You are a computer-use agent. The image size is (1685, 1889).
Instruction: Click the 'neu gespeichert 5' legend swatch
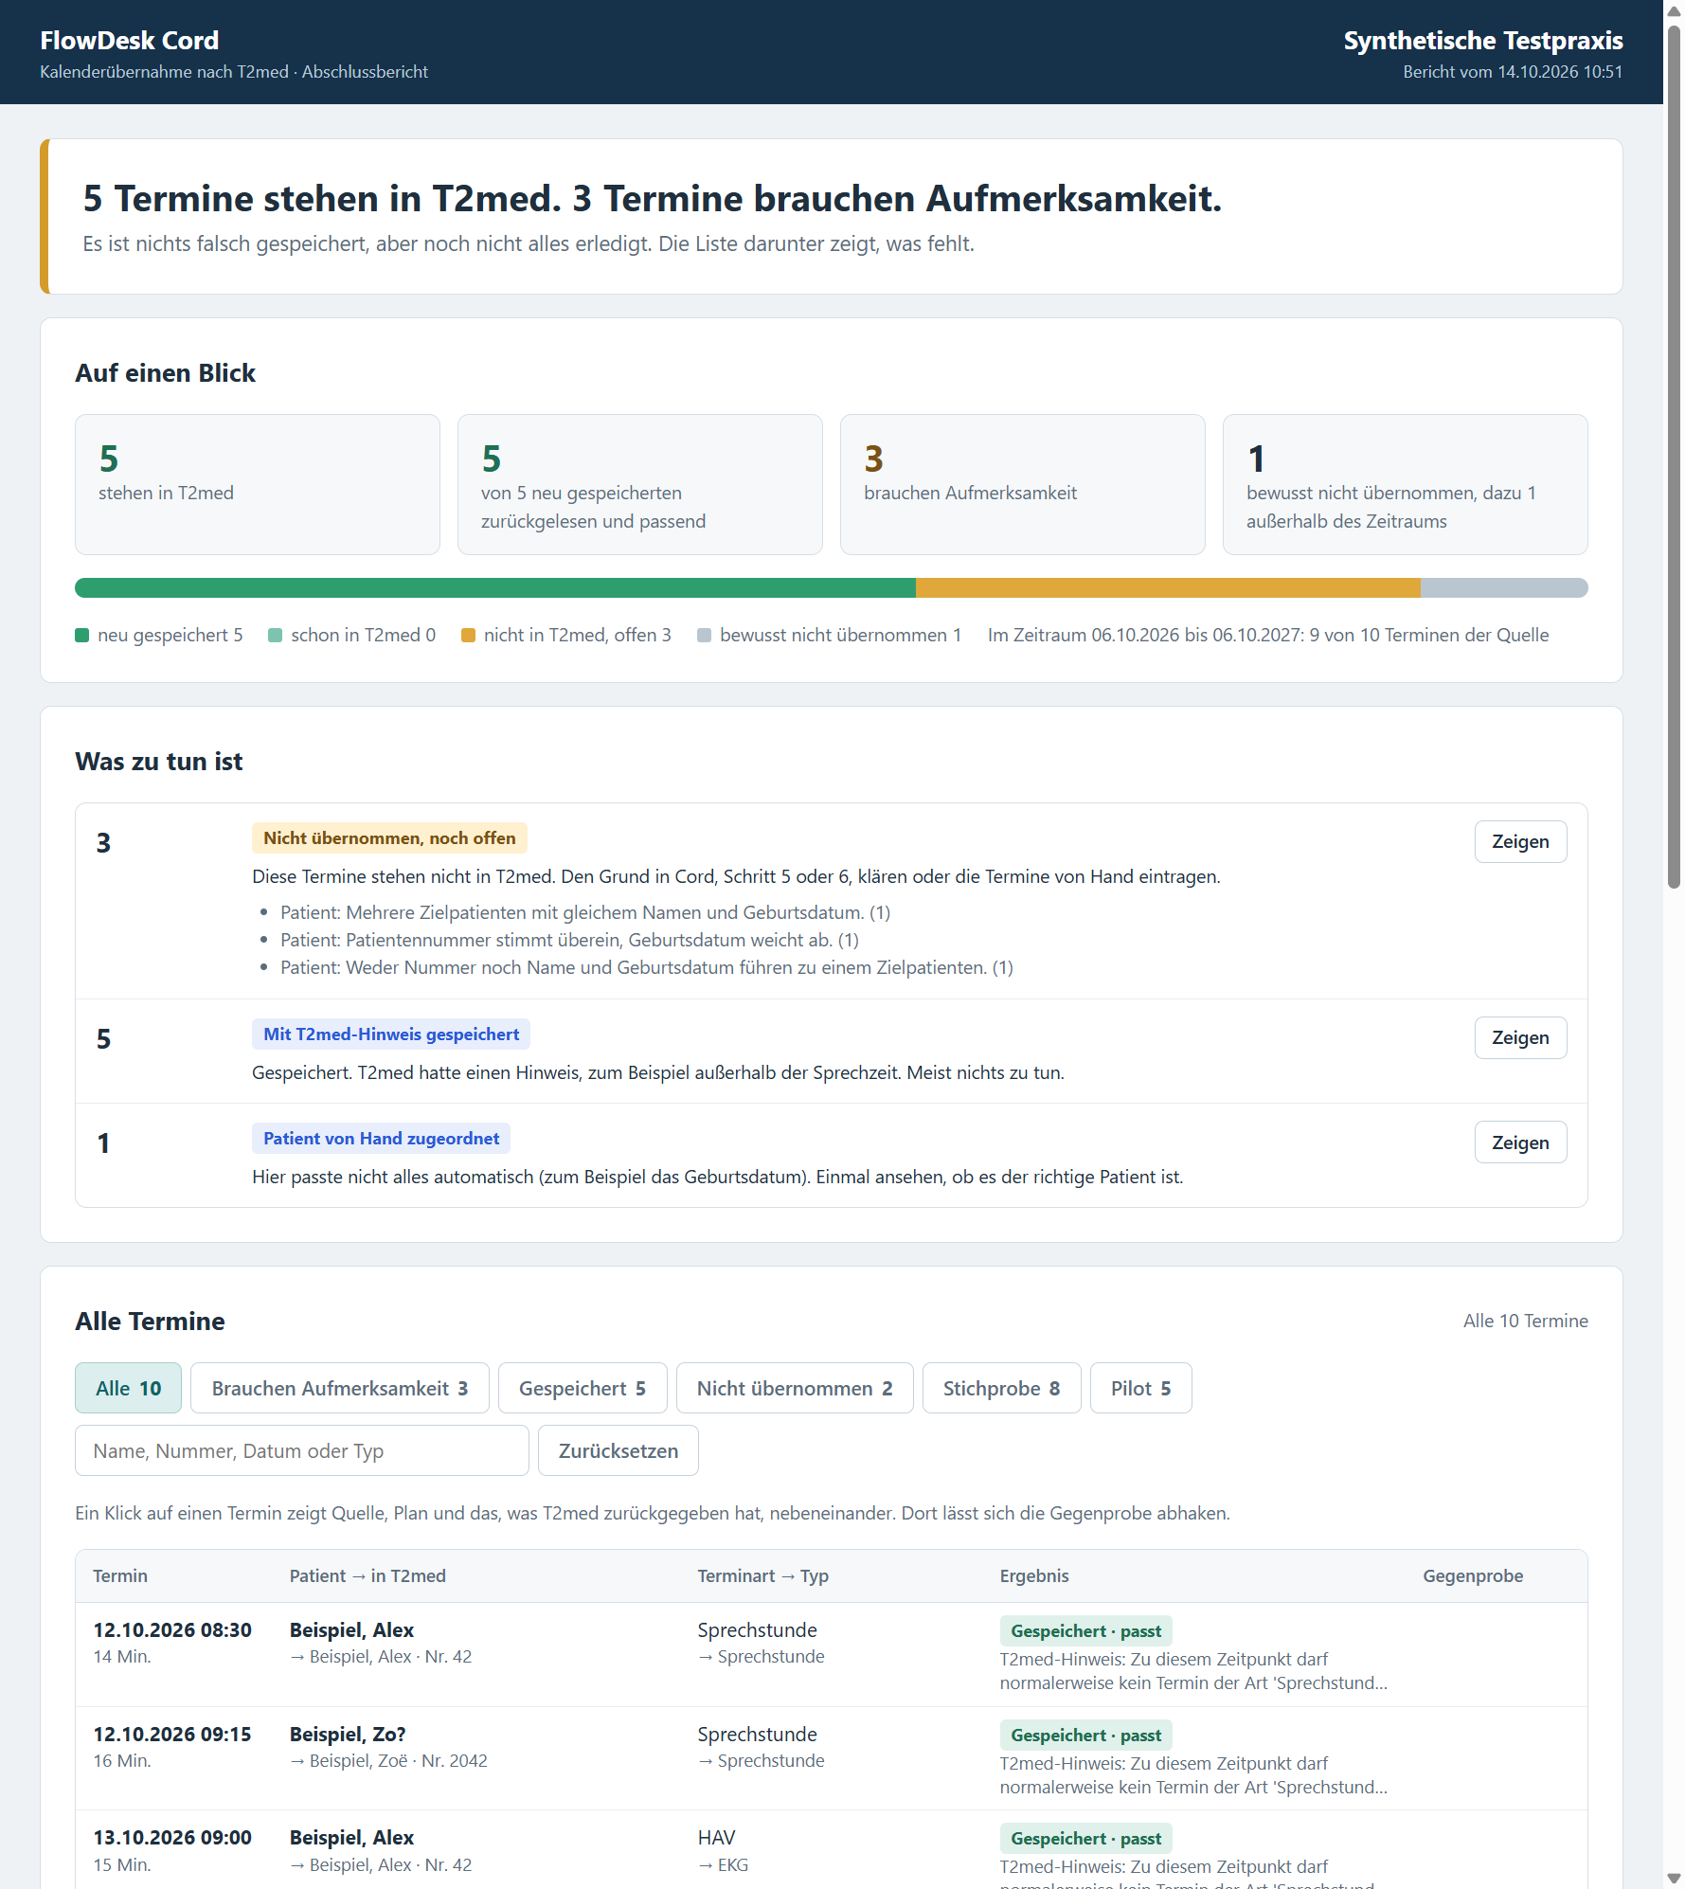tap(82, 635)
